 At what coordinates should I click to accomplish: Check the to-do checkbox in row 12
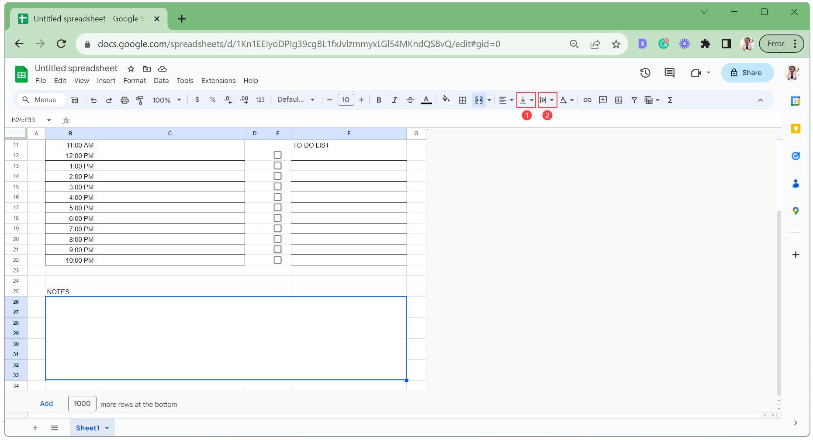(277, 155)
